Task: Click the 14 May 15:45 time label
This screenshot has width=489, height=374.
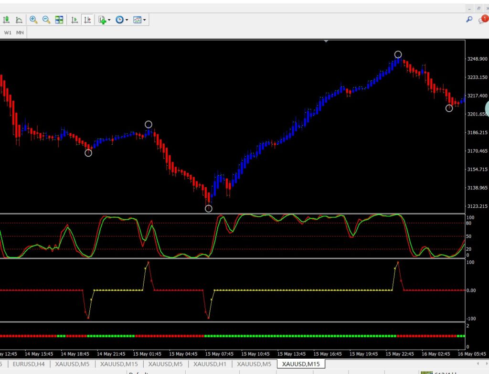Action: point(39,354)
